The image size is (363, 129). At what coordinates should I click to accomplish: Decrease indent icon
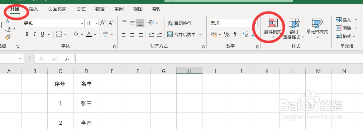click(x=151, y=34)
